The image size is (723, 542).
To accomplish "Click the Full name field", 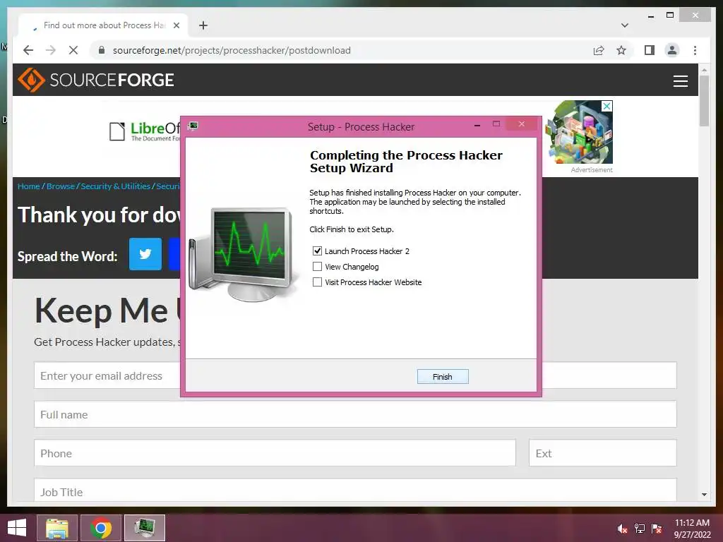I will click(356, 414).
